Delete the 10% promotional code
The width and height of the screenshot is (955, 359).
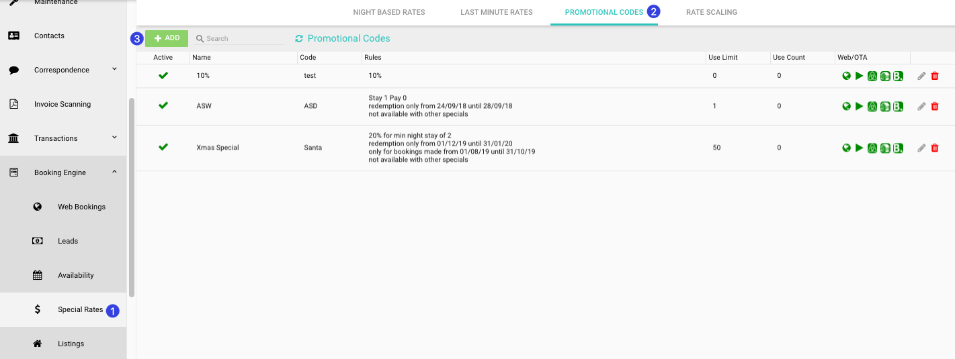tap(934, 76)
